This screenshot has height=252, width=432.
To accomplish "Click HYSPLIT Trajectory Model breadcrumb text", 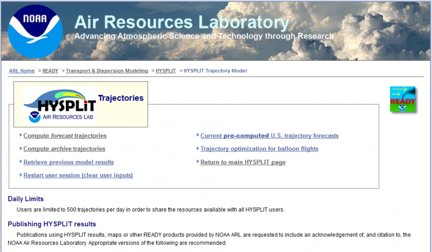I will point(215,71).
